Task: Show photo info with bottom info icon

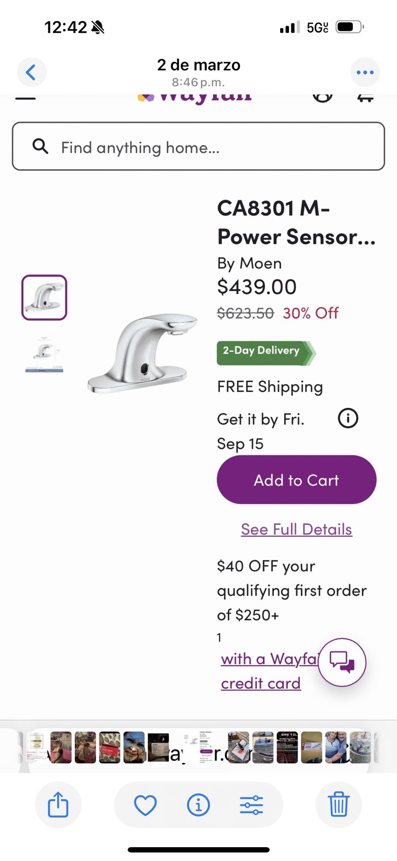Action: point(198,804)
